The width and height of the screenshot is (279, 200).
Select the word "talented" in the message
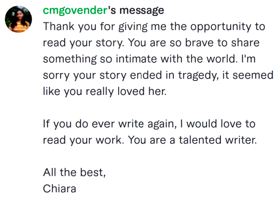coord(200,140)
